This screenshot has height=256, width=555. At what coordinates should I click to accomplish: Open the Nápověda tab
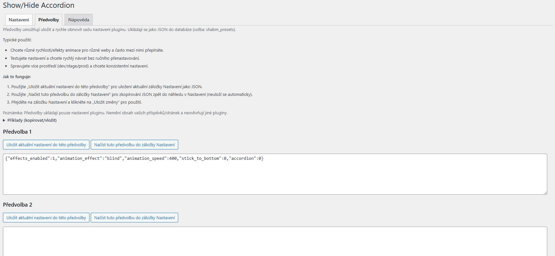(x=78, y=20)
